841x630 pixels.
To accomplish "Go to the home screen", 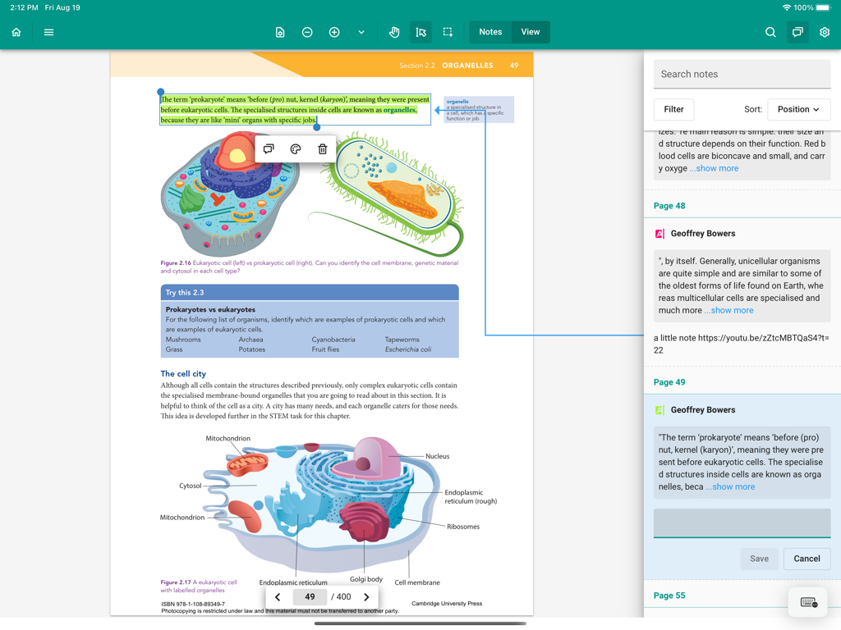I will pyautogui.click(x=16, y=32).
